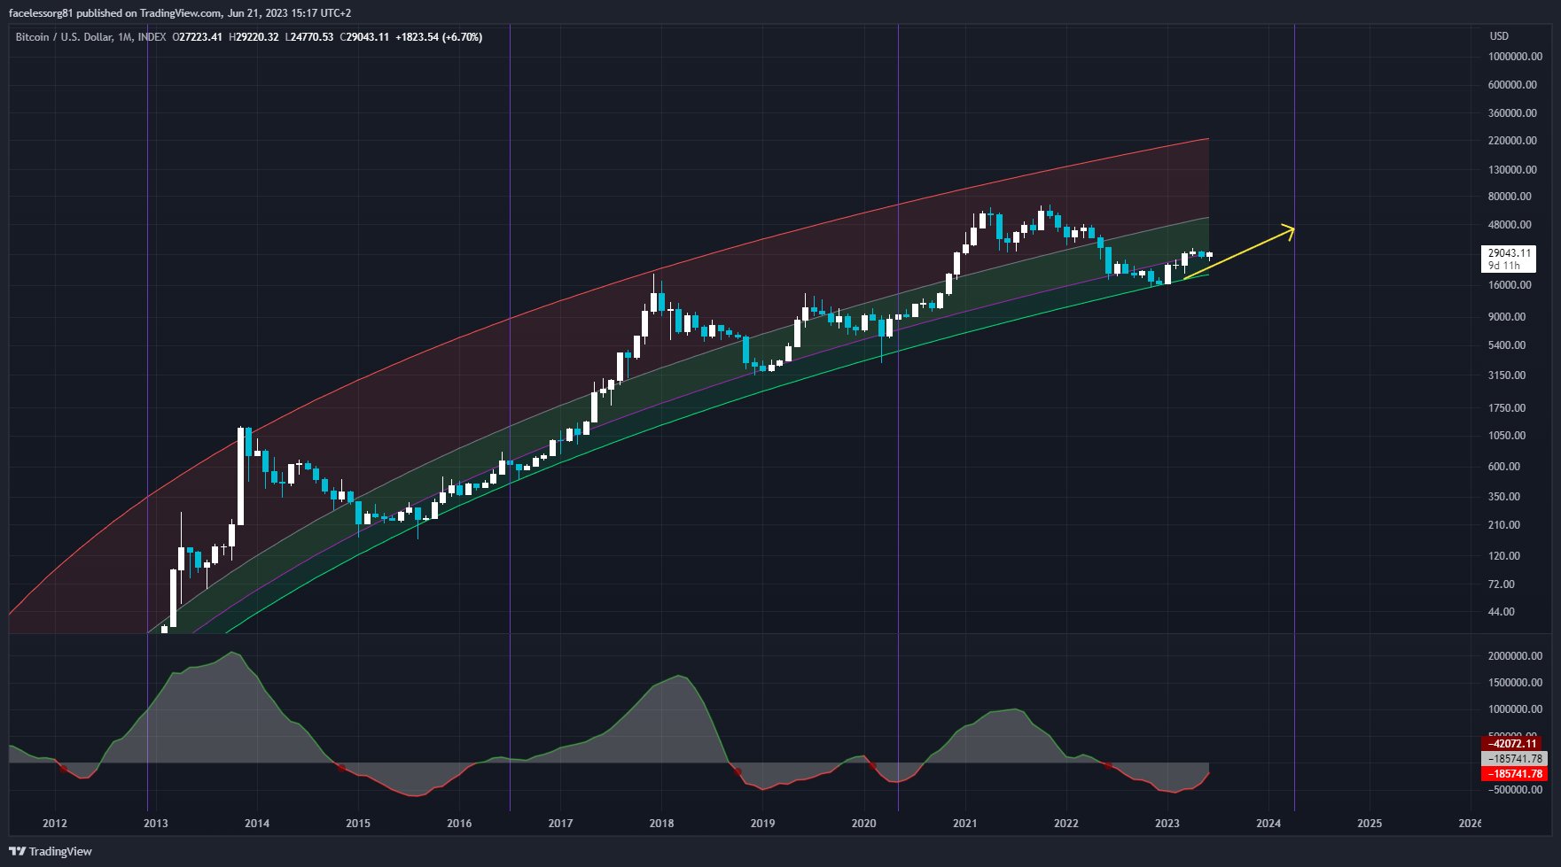Click the close value C29043.11 in the header

pyautogui.click(x=364, y=37)
